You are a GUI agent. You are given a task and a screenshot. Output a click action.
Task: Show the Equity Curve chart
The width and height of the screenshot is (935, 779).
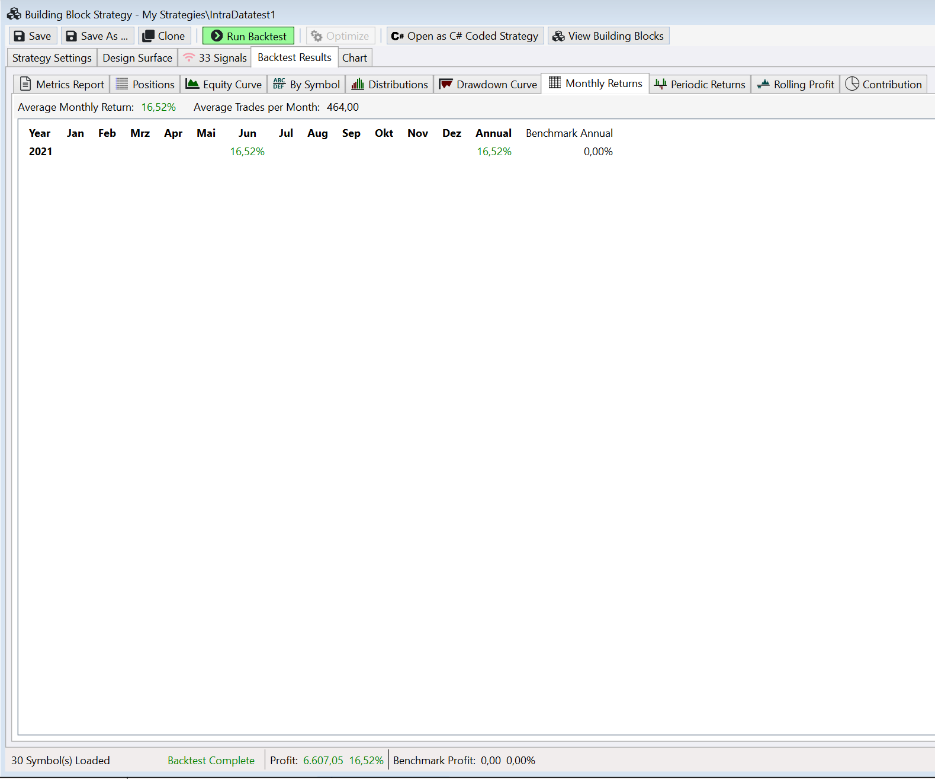(224, 84)
